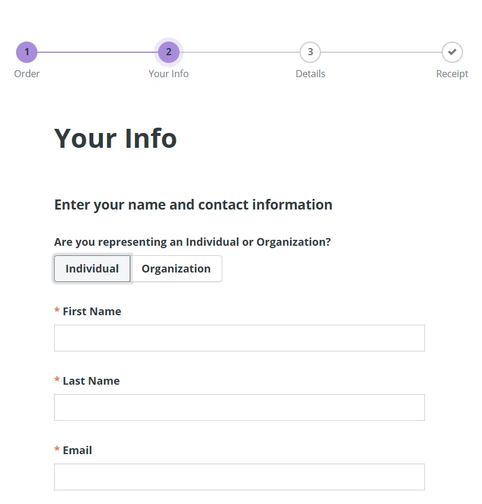Click the asterisk beside Last Name
This screenshot has height=504, width=482.
56,380
